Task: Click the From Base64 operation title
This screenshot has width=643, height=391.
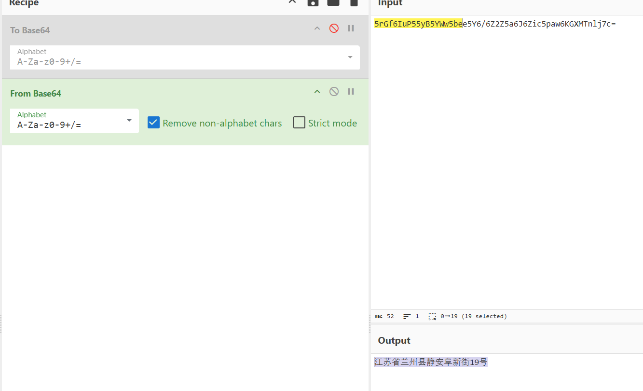Action: tap(36, 94)
